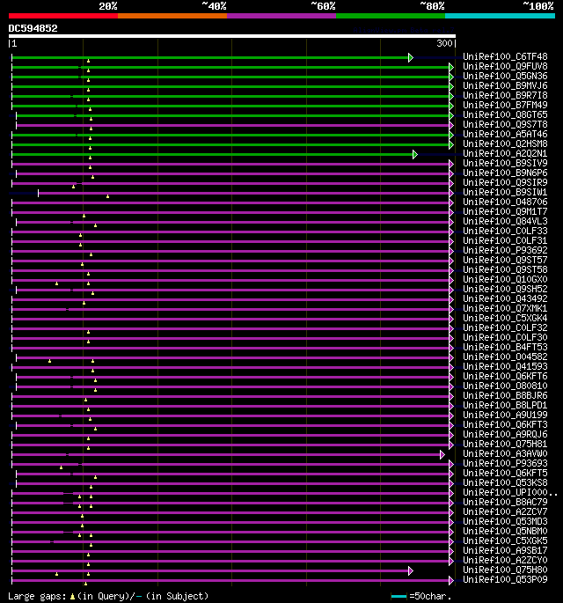Click the purple arrowhead ending the UniRef100_A3AVW0 alignment
Viewport: 563px width, 603px height.
pos(442,455)
